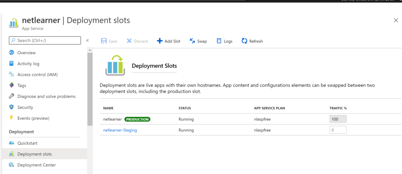Click the Deployment Slots heading text
Image resolution: width=402 pixels, height=174 pixels.
(x=154, y=66)
